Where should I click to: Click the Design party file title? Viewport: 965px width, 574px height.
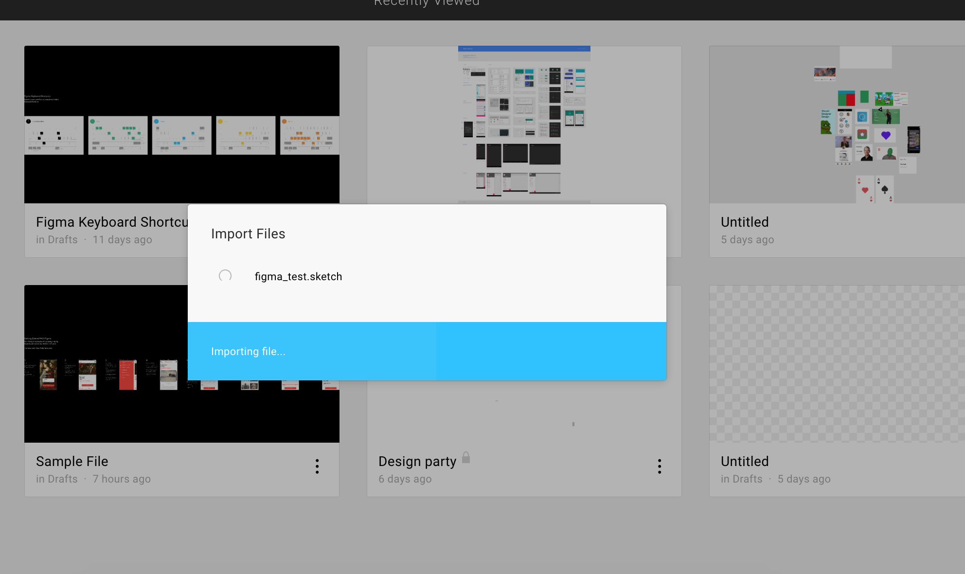pyautogui.click(x=417, y=461)
